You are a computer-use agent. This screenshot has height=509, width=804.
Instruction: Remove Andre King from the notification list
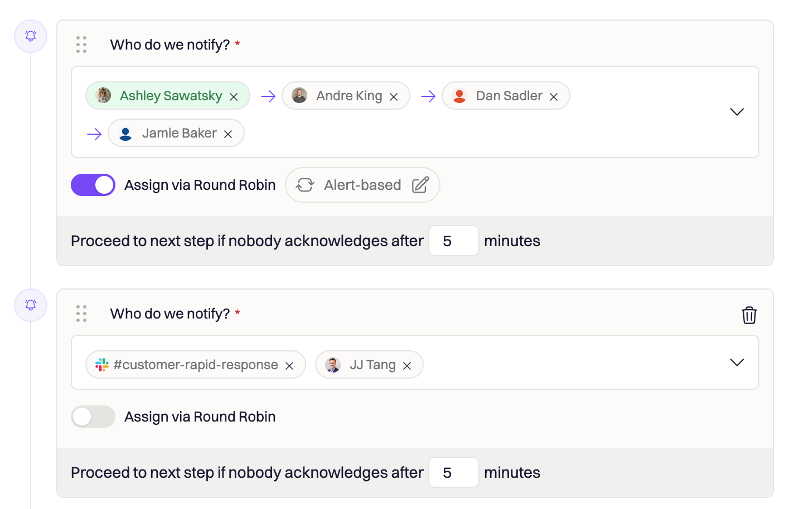393,96
